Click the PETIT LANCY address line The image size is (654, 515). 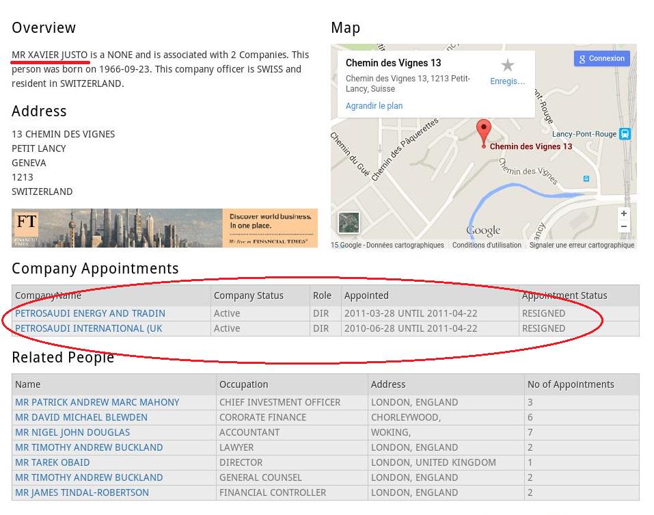(39, 148)
